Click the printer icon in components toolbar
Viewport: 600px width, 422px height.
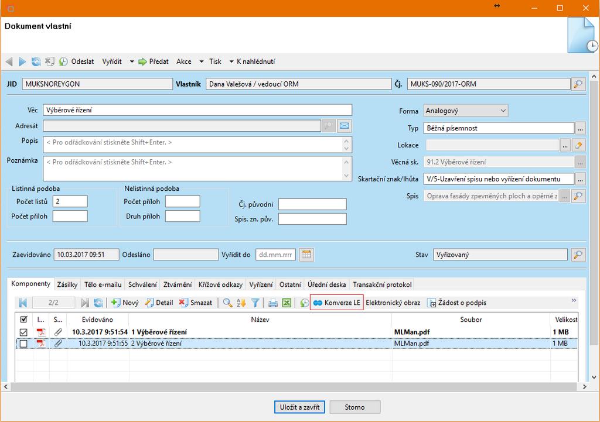click(x=273, y=303)
